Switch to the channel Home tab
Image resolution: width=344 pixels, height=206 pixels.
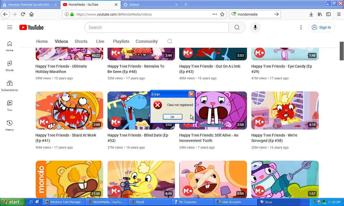[x=42, y=41]
